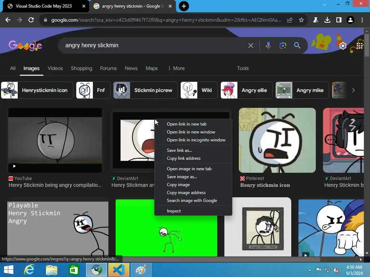Click the Google doodle logo
This screenshot has width=370, height=277.
point(25,46)
